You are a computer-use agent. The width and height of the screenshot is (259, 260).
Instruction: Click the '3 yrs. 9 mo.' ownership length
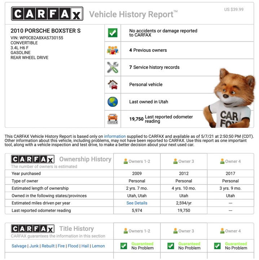coord(231,188)
